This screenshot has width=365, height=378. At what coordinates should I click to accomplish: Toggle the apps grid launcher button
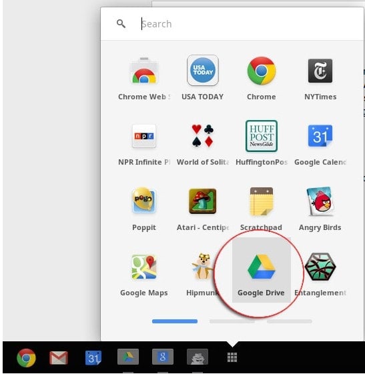click(232, 357)
